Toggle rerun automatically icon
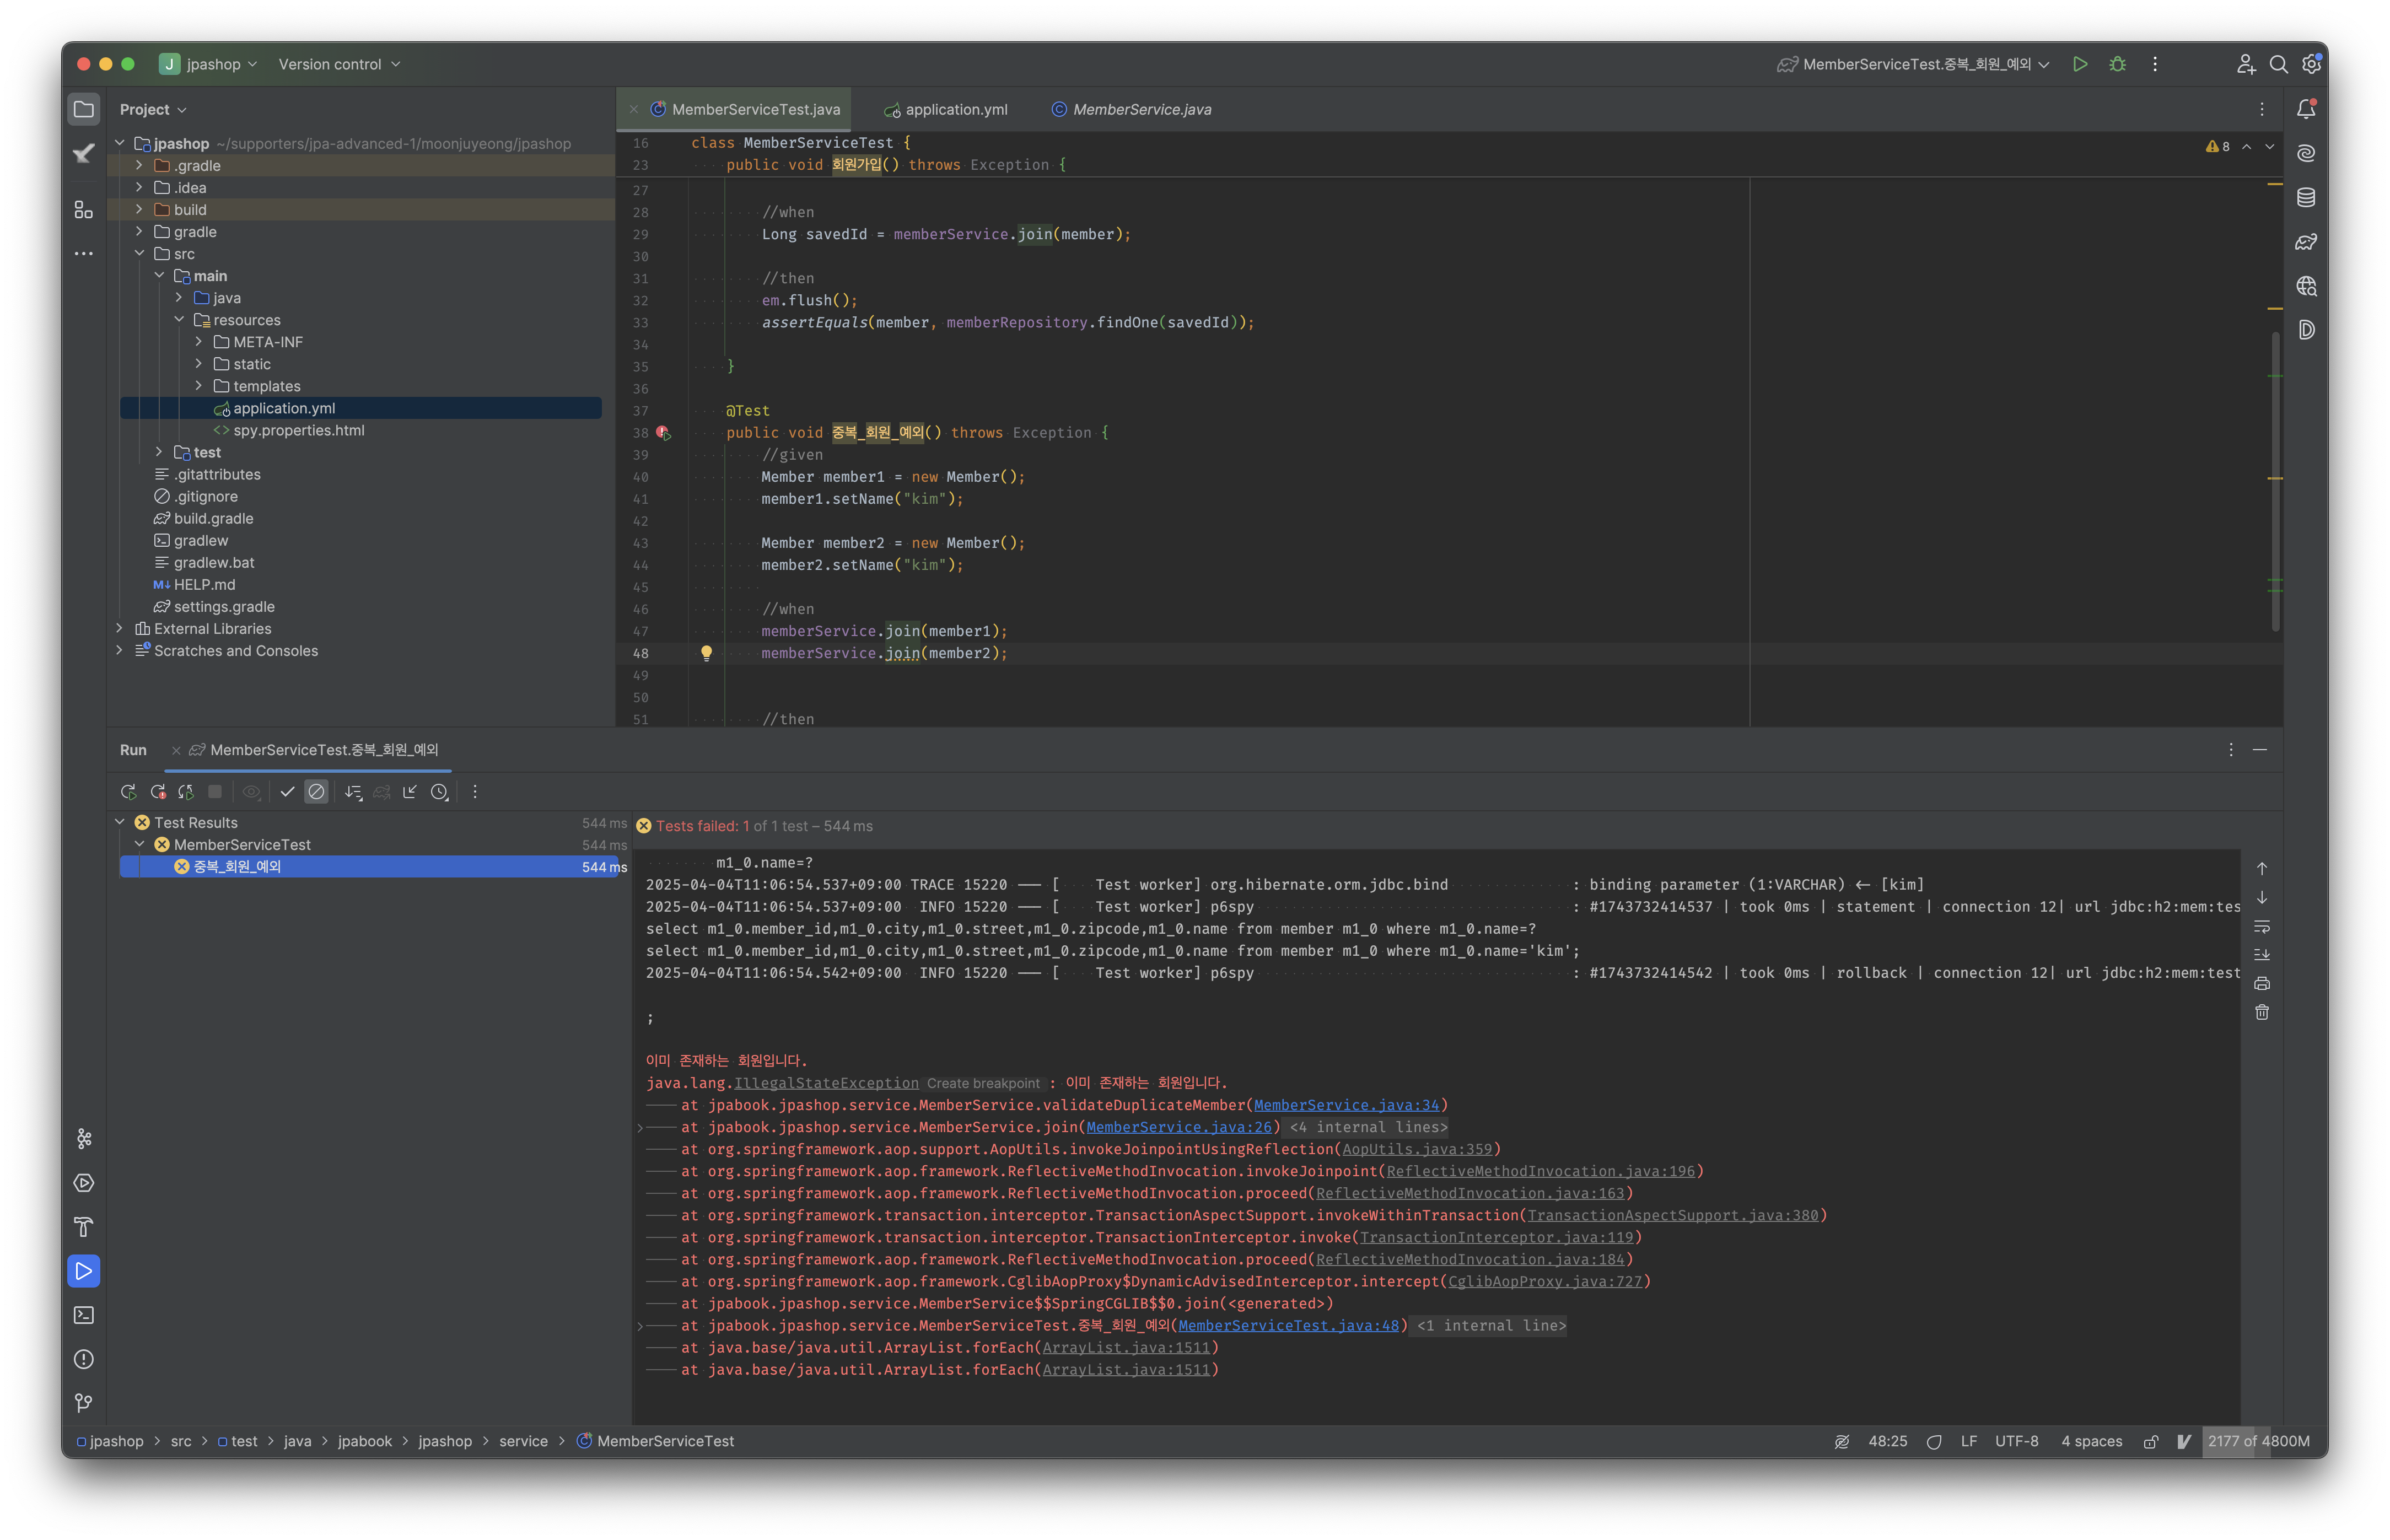The height and width of the screenshot is (1540, 2390). coord(186,792)
